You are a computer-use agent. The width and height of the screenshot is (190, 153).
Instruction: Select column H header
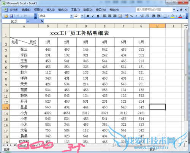pos(157,26)
